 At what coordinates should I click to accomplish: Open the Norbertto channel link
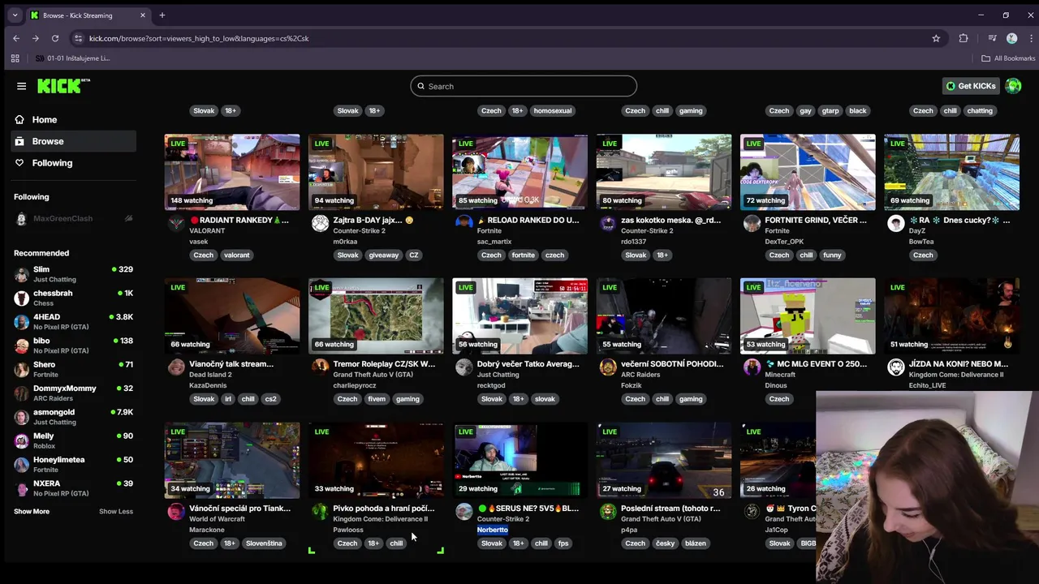pos(493,530)
